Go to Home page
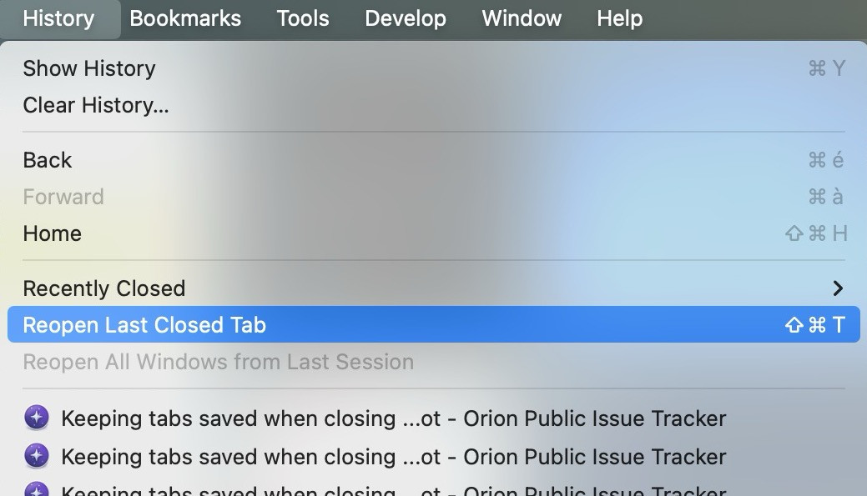The width and height of the screenshot is (867, 496). point(52,233)
